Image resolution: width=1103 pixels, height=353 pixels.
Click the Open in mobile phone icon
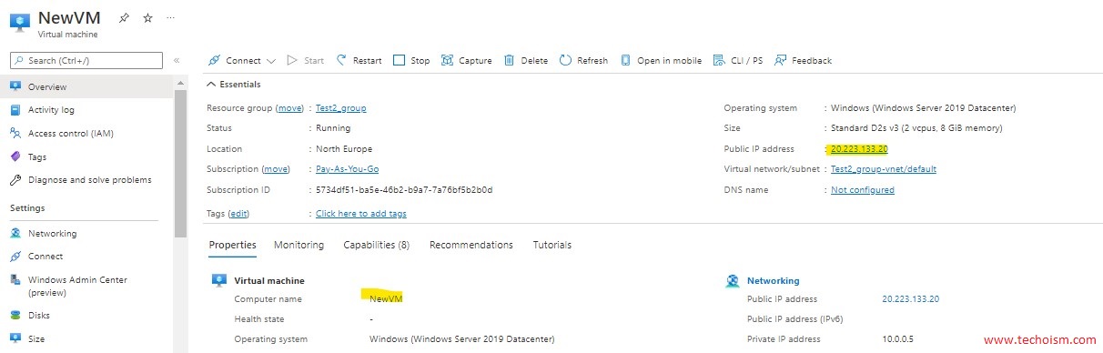click(x=626, y=60)
